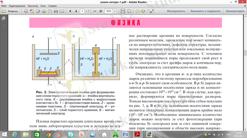Click the 'Рис. 2.' caption label

(x=42, y=92)
